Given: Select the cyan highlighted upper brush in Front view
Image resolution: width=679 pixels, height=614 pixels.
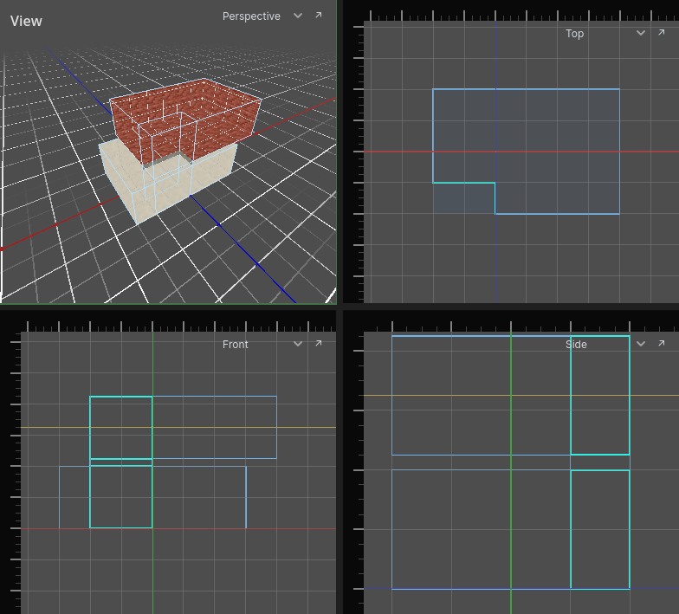Looking at the screenshot, I should tap(121, 428).
